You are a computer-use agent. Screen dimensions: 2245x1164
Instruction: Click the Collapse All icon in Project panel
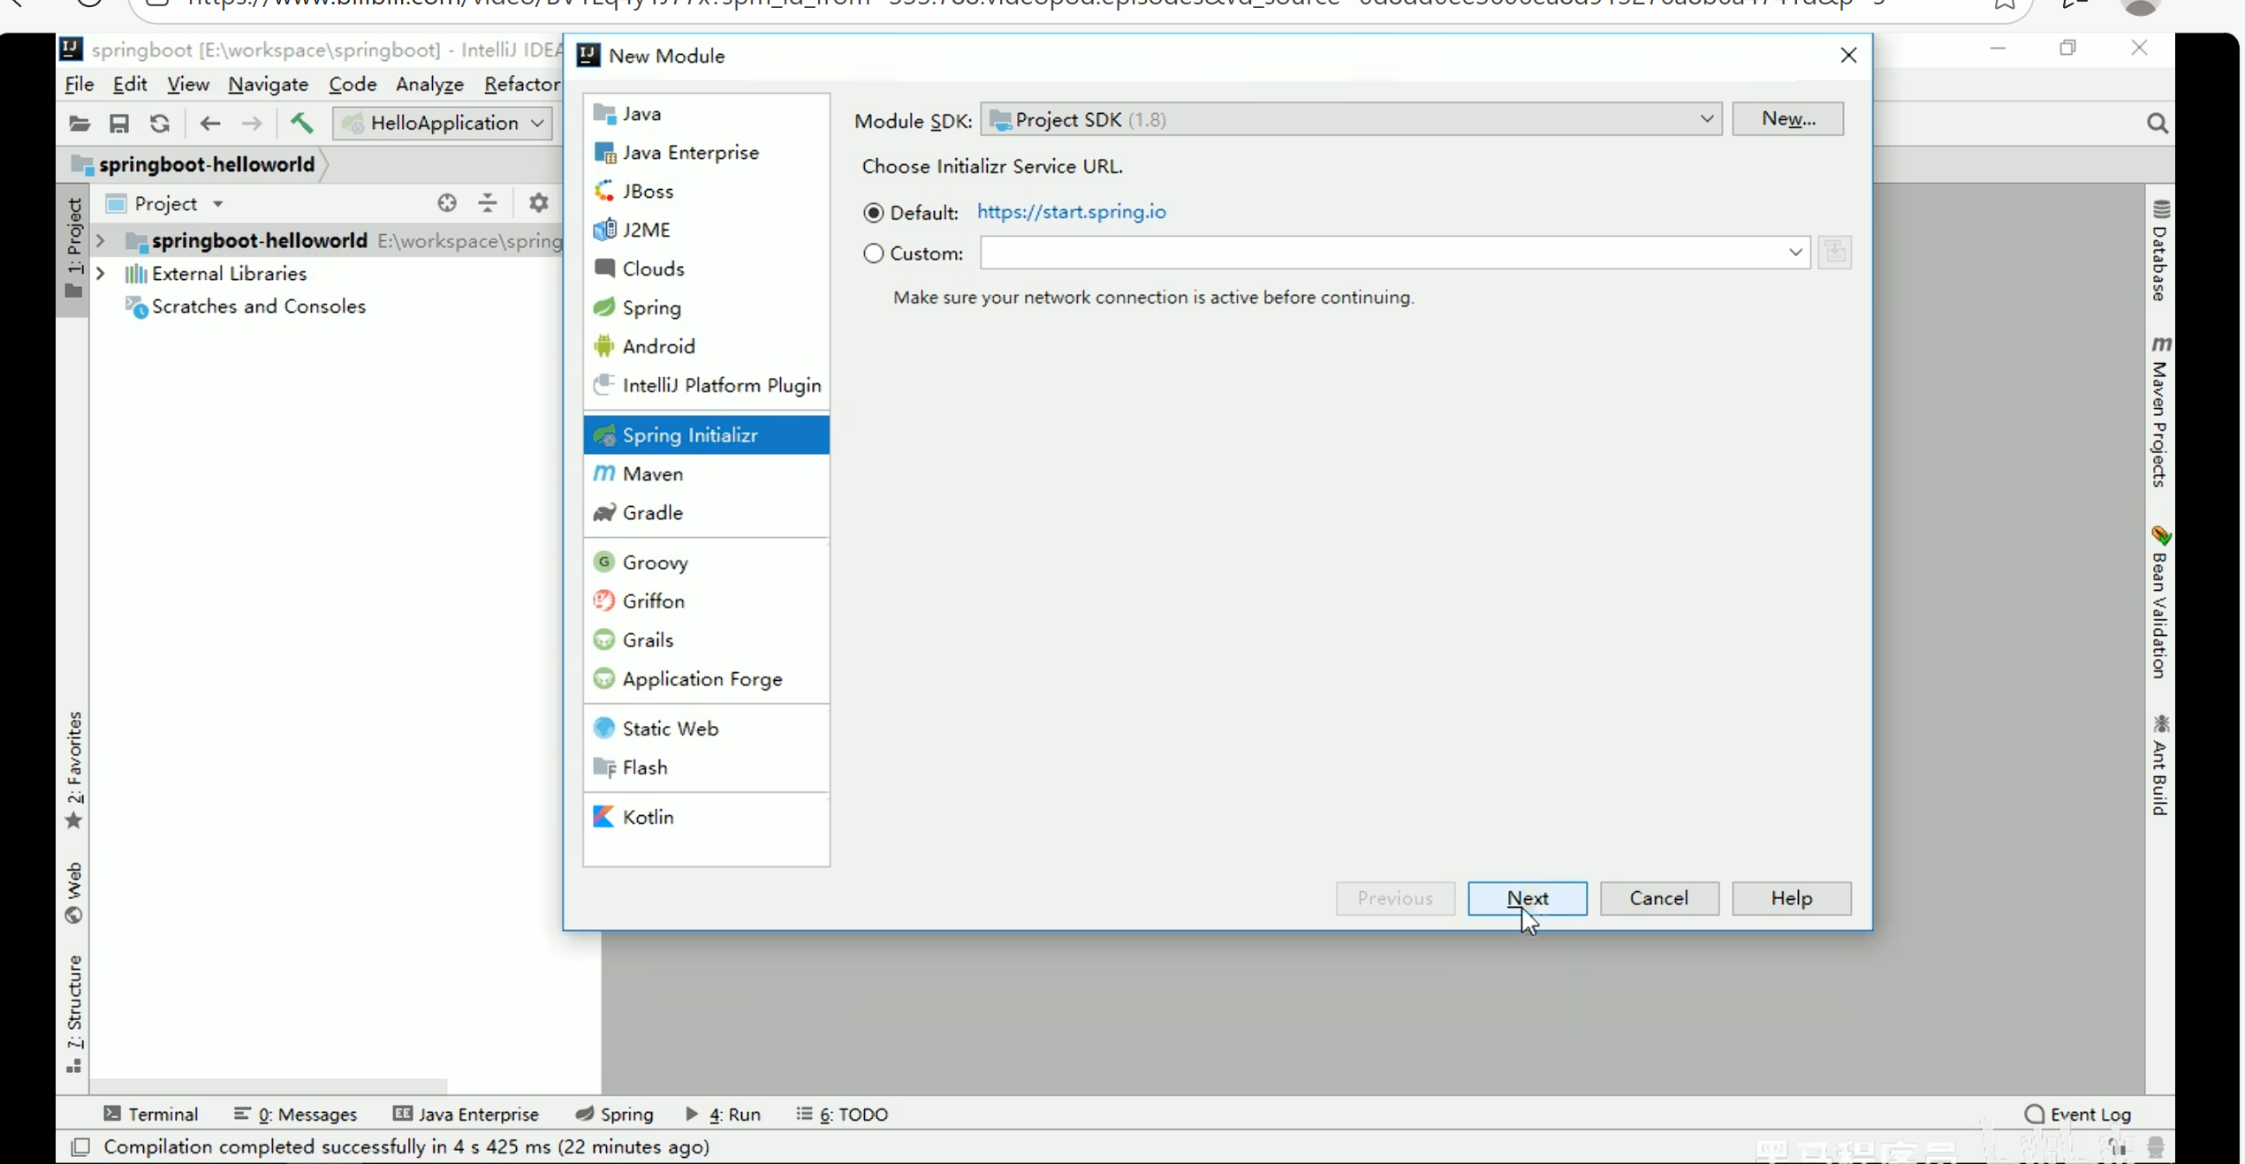coord(488,203)
